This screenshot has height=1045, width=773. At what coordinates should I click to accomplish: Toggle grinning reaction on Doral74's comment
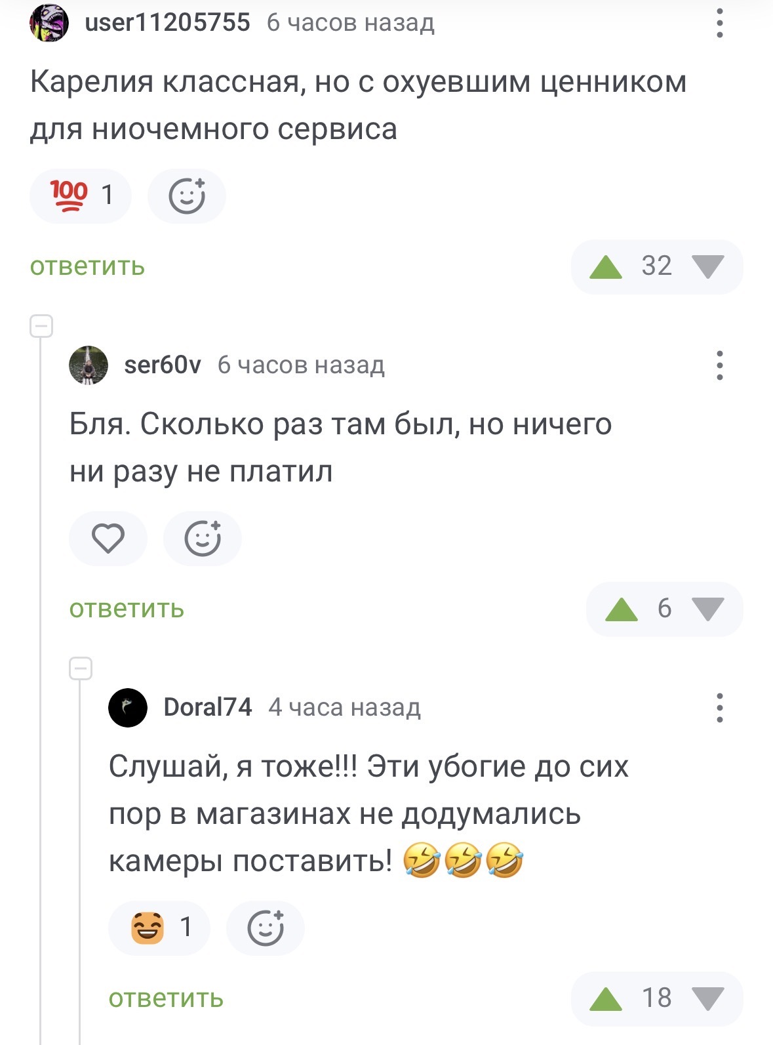159,928
